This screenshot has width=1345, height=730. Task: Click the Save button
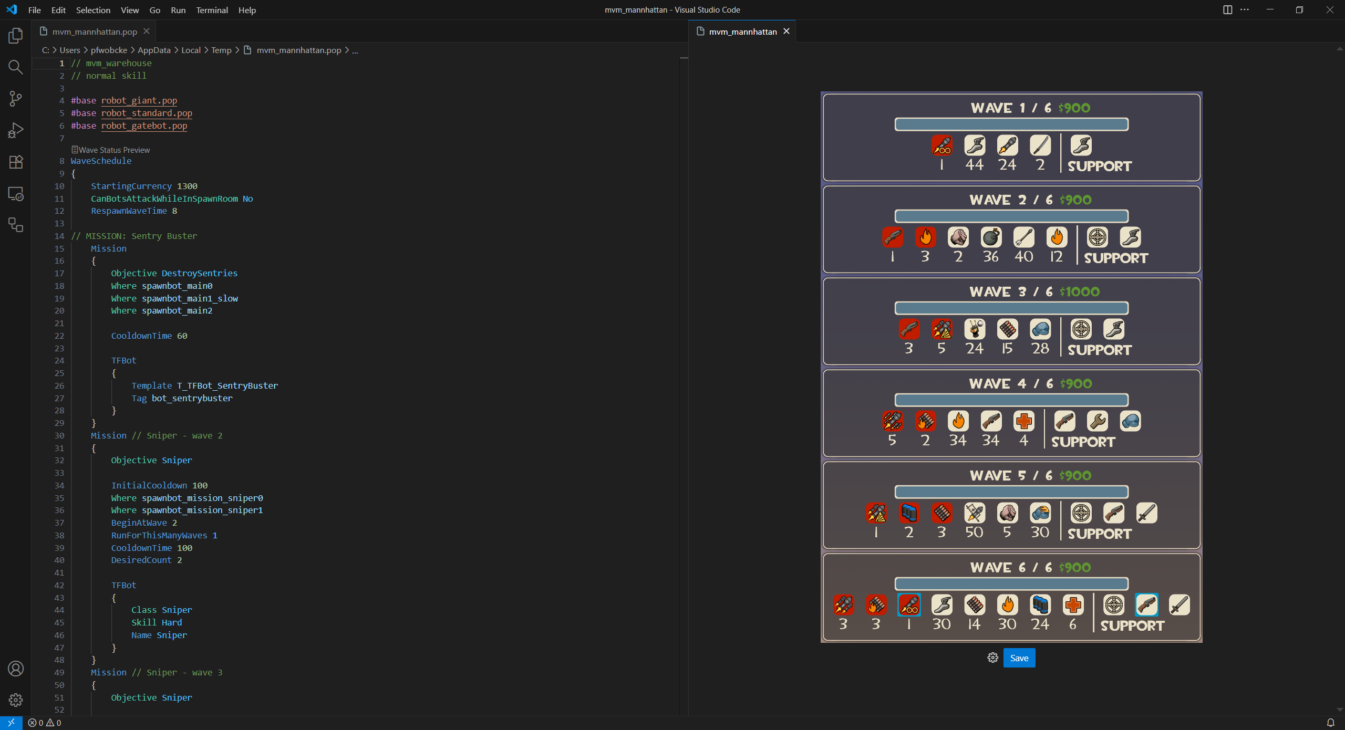(x=1019, y=658)
